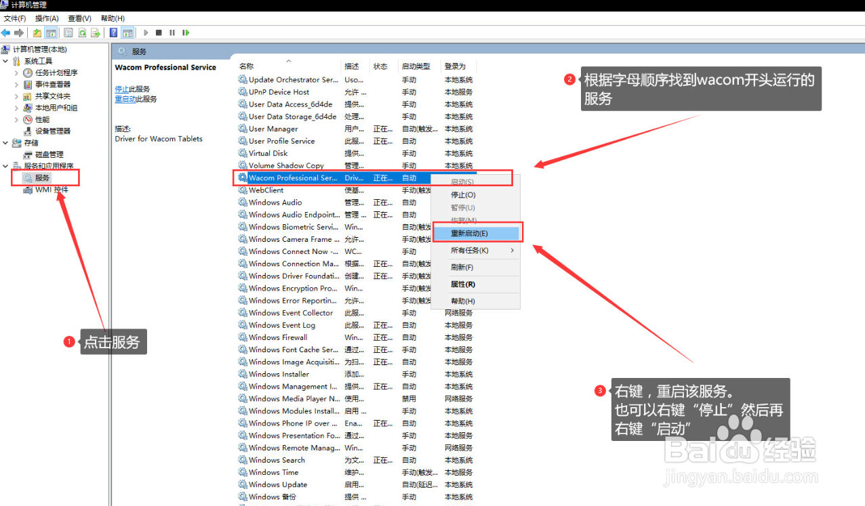Click the WMI 控件 icon in tree
The image size is (865, 506).
point(28,190)
